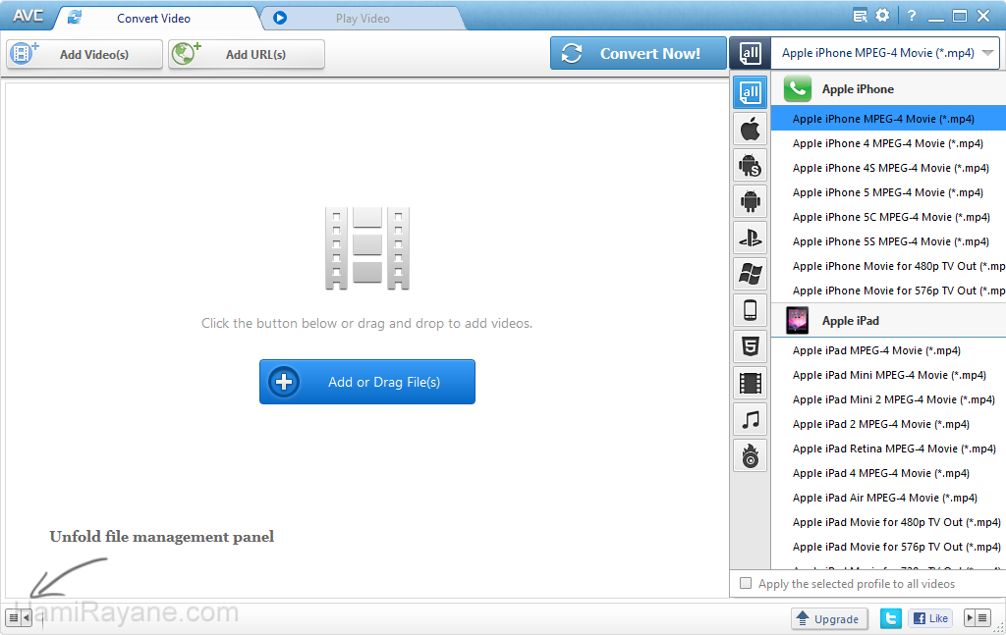Select Apple iPhone Movie for 480p TV Out
This screenshot has width=1006, height=635.
[888, 266]
